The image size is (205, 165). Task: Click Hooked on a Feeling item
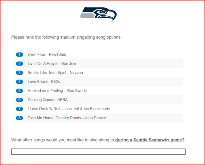98,91
